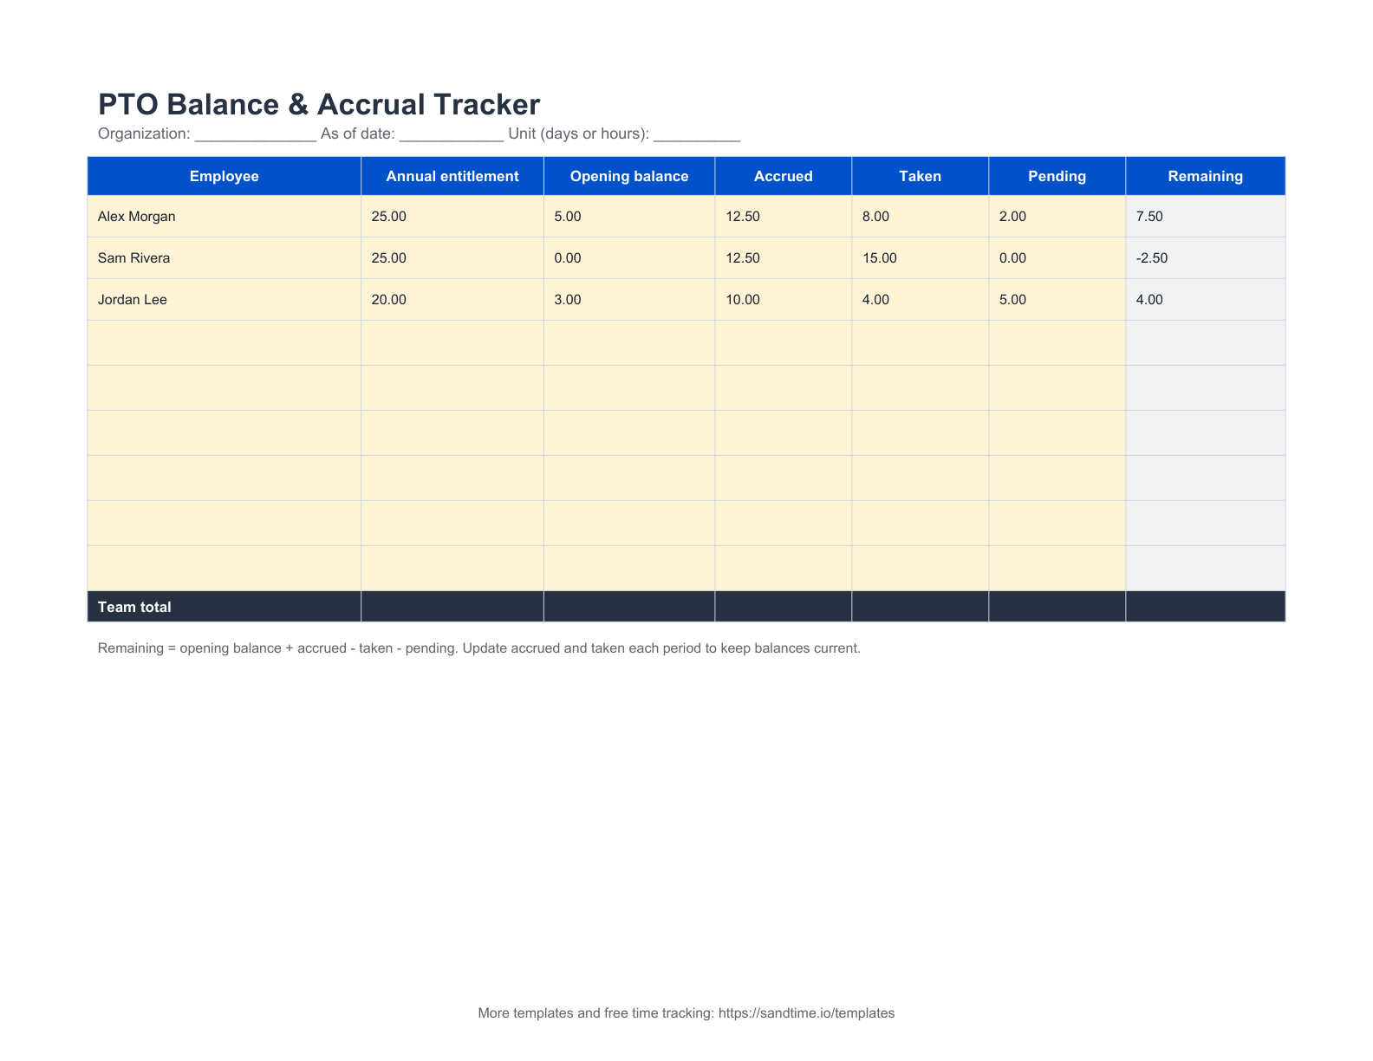
Task: Click Sam Rivera's opening balance 0.00
Action: point(628,258)
